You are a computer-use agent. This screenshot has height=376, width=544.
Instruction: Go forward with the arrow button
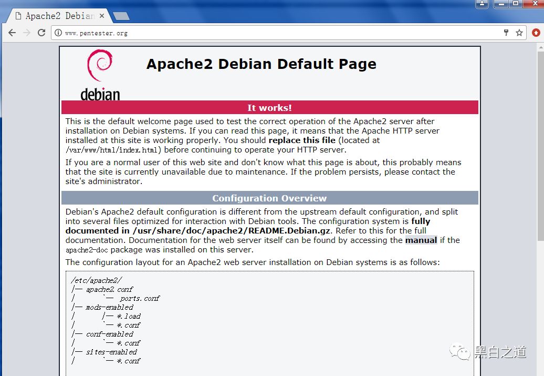tap(27, 33)
